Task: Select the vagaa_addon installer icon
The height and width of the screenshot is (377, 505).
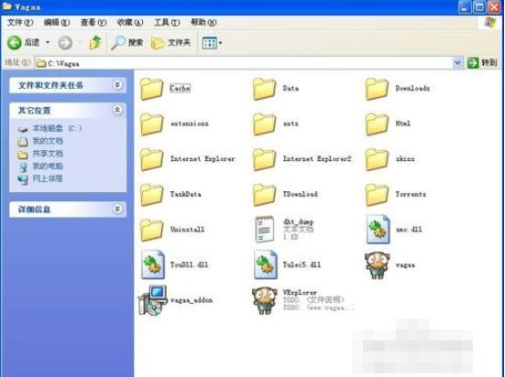Action: coord(152,300)
